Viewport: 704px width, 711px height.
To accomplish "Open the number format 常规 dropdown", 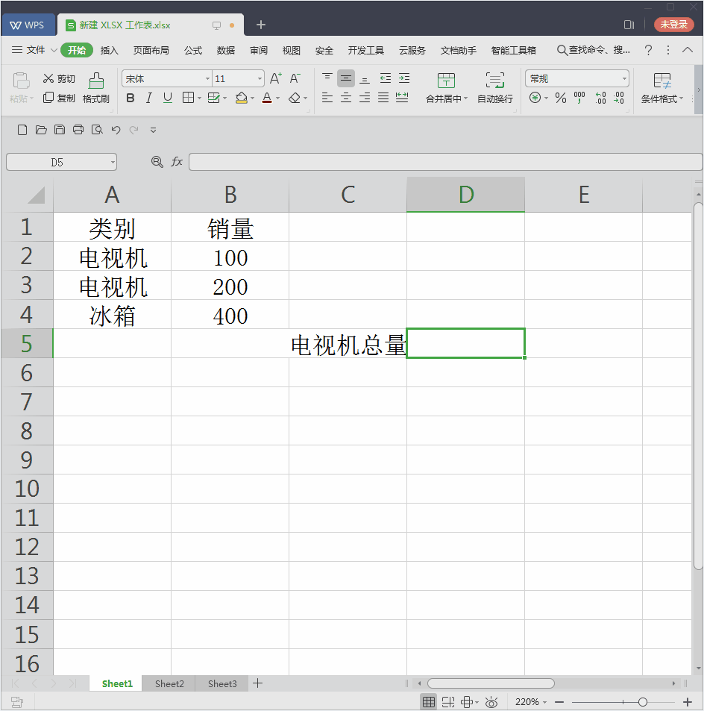I will click(x=624, y=79).
